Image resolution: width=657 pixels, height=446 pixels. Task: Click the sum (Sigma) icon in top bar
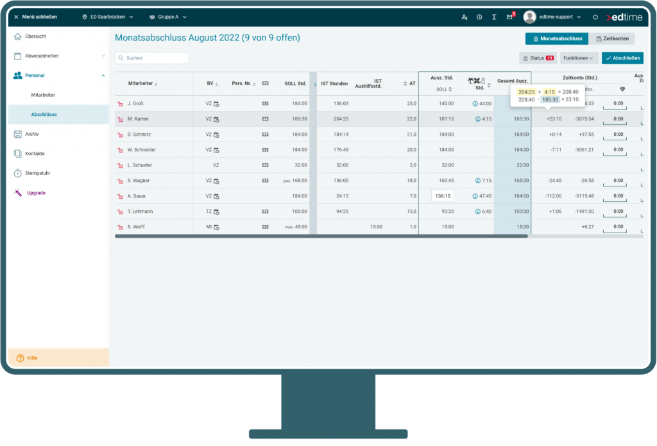(494, 17)
